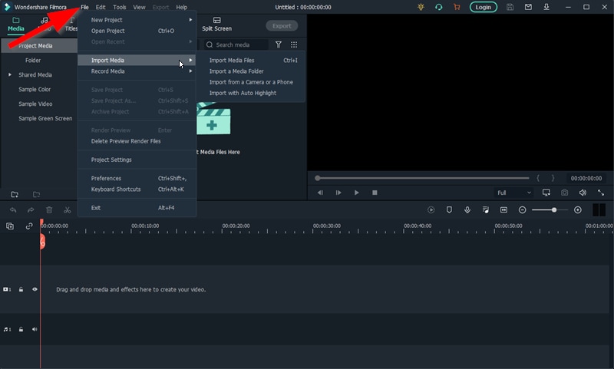This screenshot has height=369, width=614.
Task: Select the scissors split tool
Action: click(x=68, y=210)
